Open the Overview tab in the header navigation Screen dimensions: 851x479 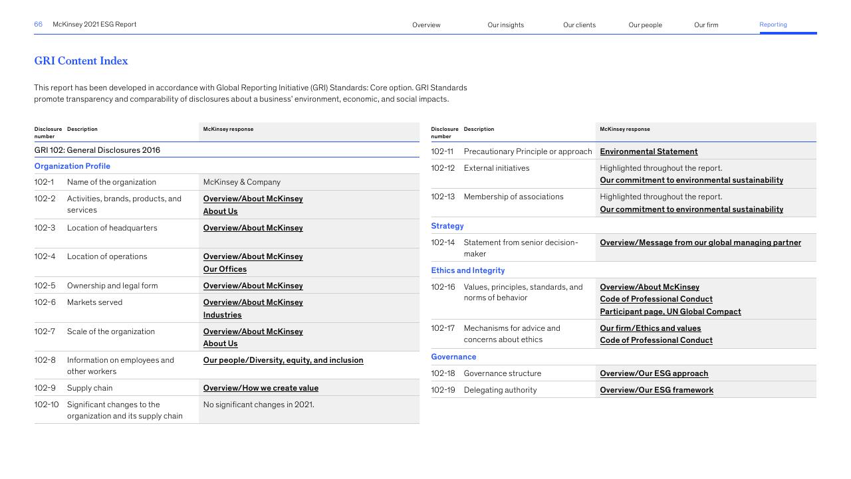[x=426, y=25]
